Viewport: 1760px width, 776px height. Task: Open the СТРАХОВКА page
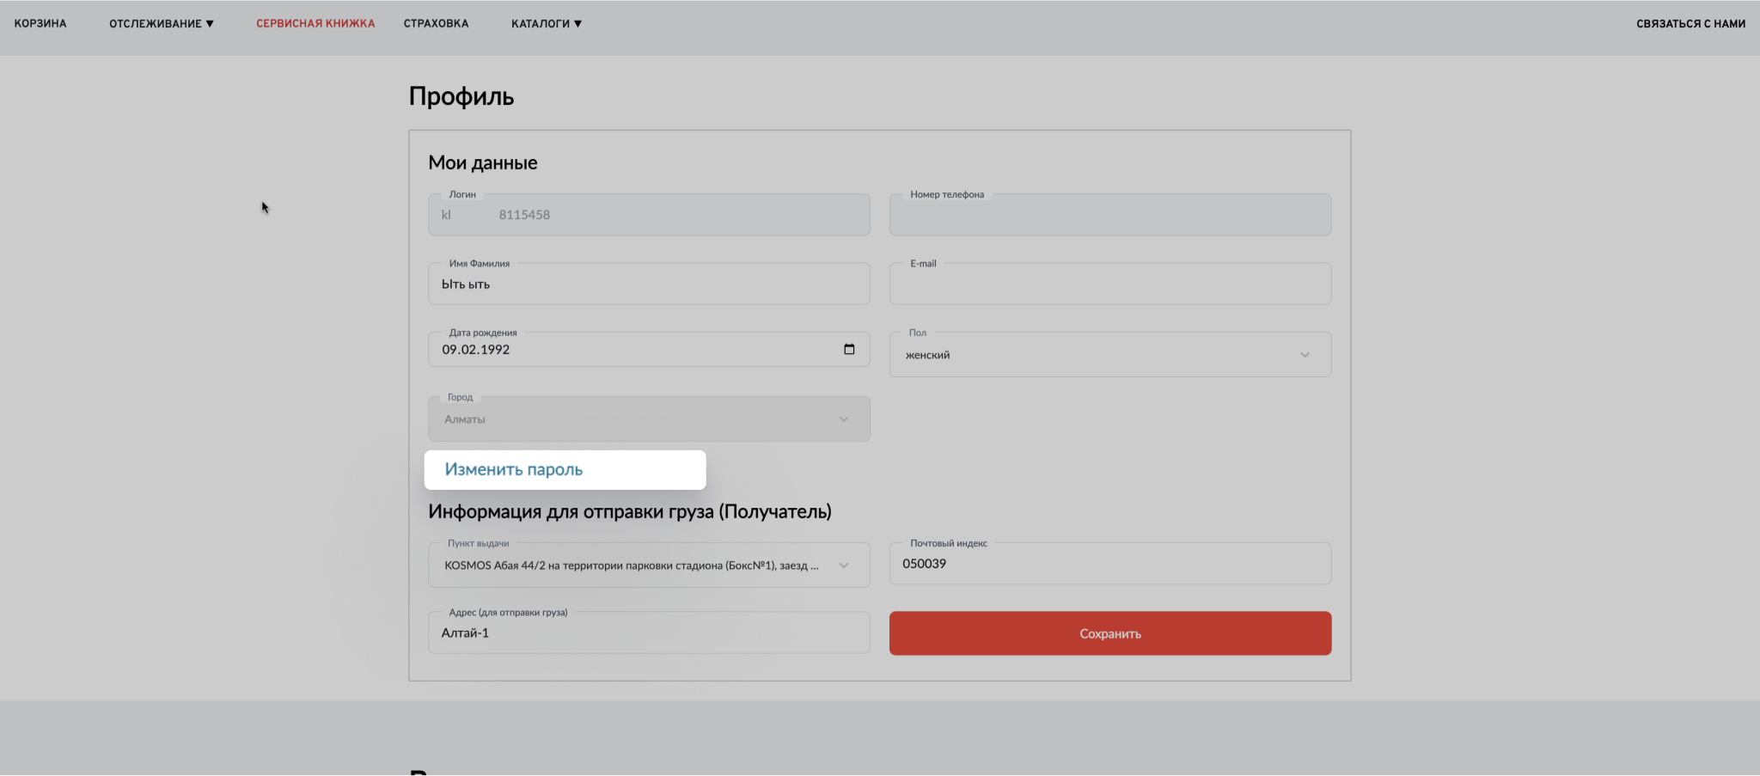coord(435,23)
